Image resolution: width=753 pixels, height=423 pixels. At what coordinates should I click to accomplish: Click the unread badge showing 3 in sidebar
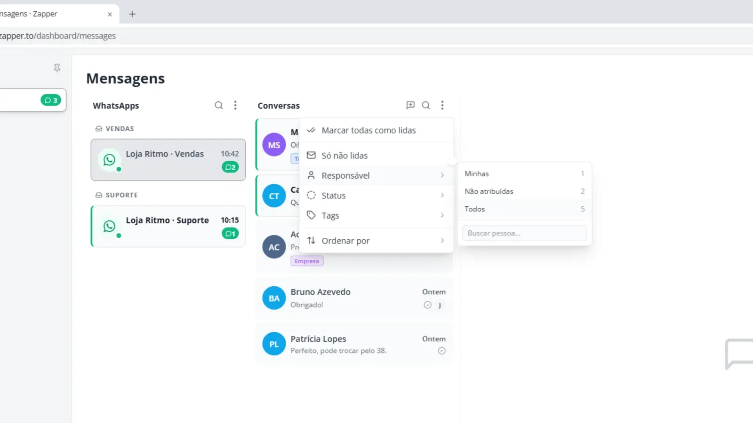coord(51,100)
